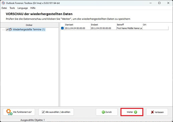Select start time 2011.04.04 00:00:00 cell

point(77,28)
